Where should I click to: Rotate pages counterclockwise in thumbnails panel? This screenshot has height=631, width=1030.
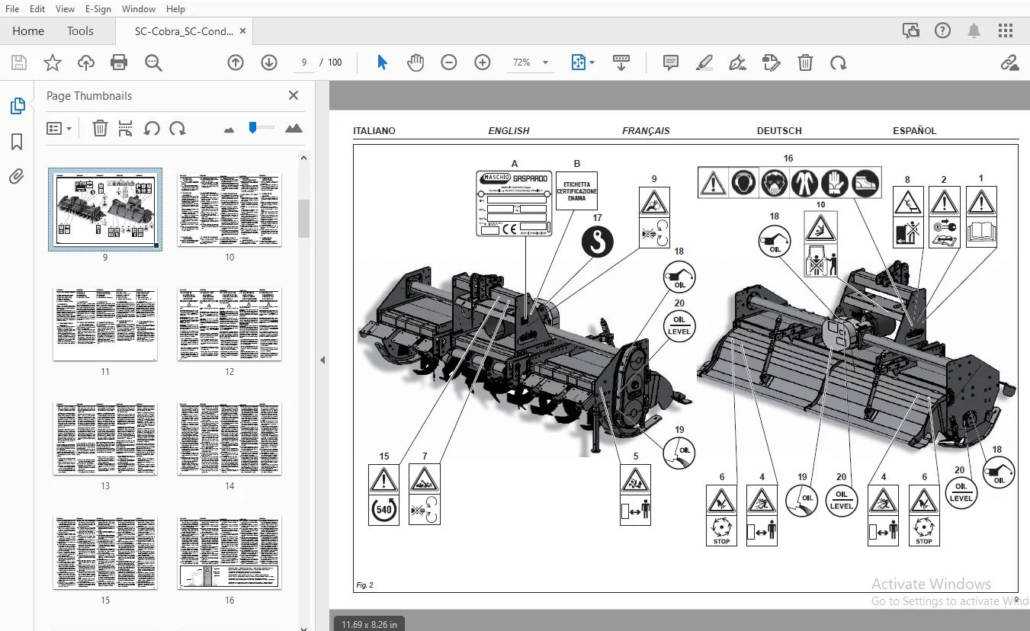pos(152,128)
